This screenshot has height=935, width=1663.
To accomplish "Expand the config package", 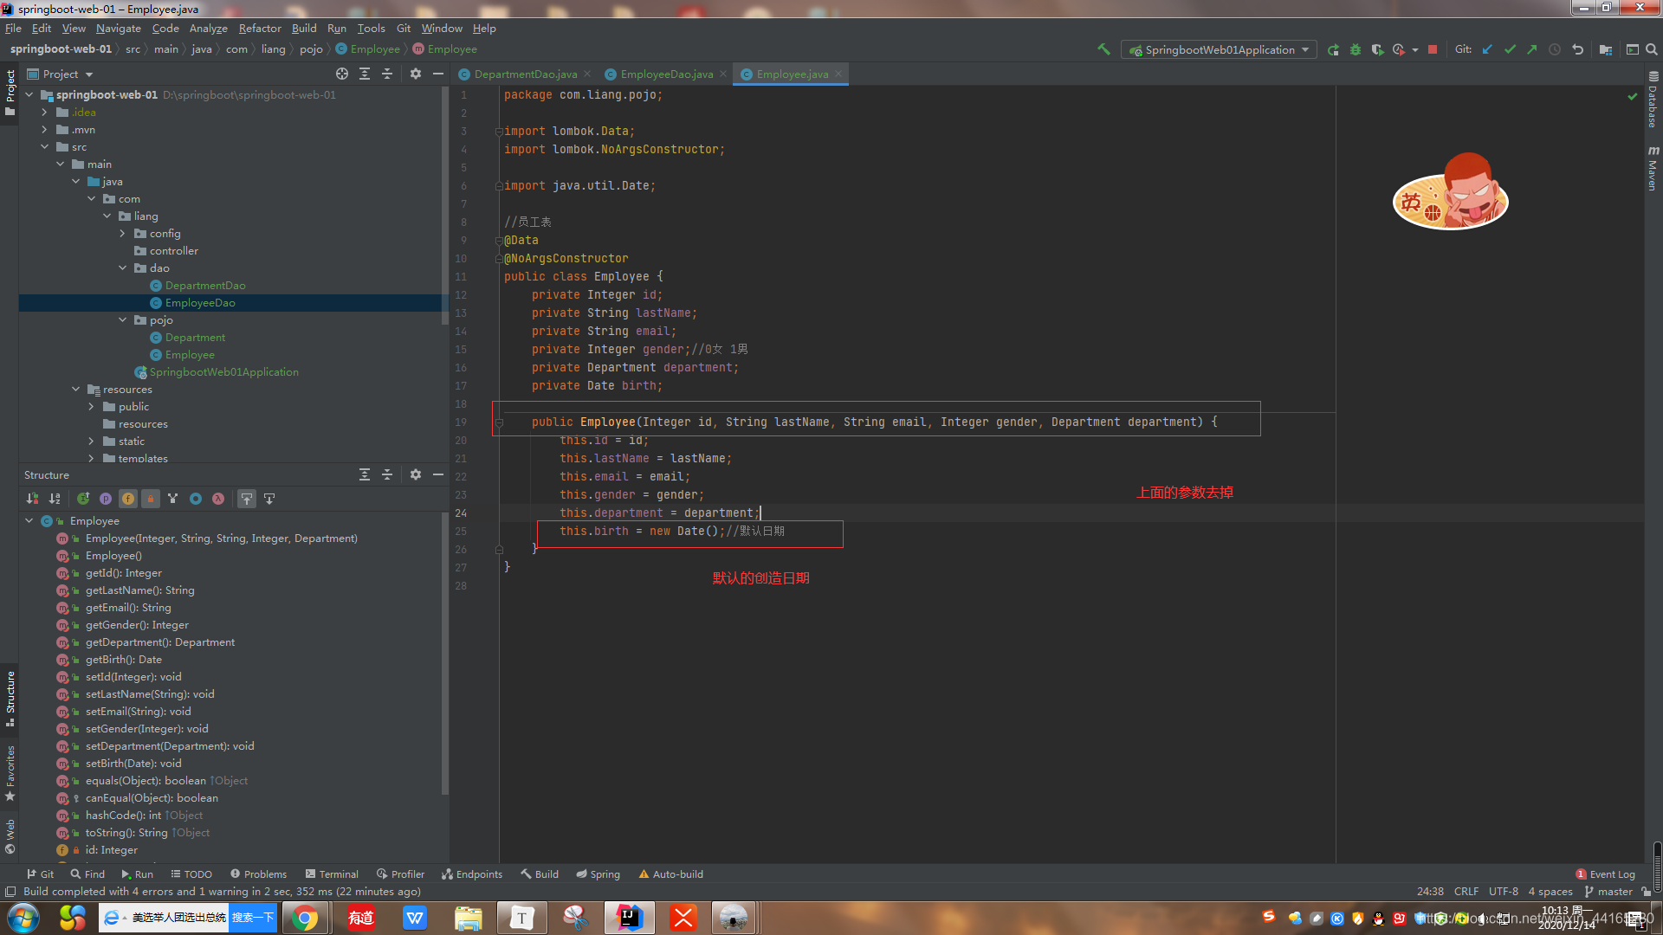I will coord(123,234).
